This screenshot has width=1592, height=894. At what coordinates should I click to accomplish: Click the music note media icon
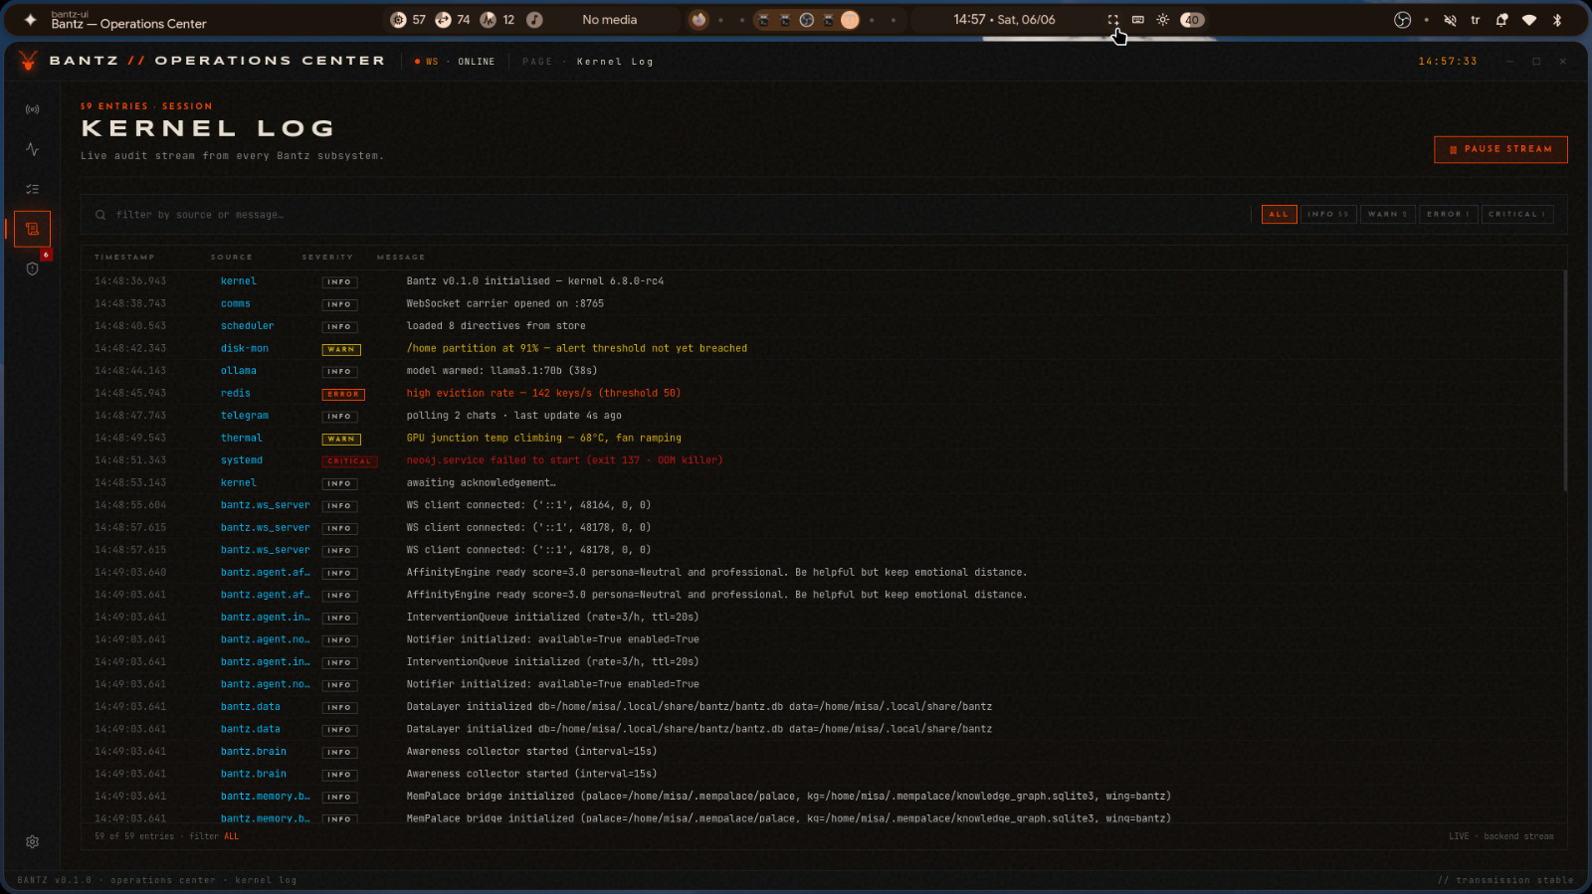tap(534, 20)
